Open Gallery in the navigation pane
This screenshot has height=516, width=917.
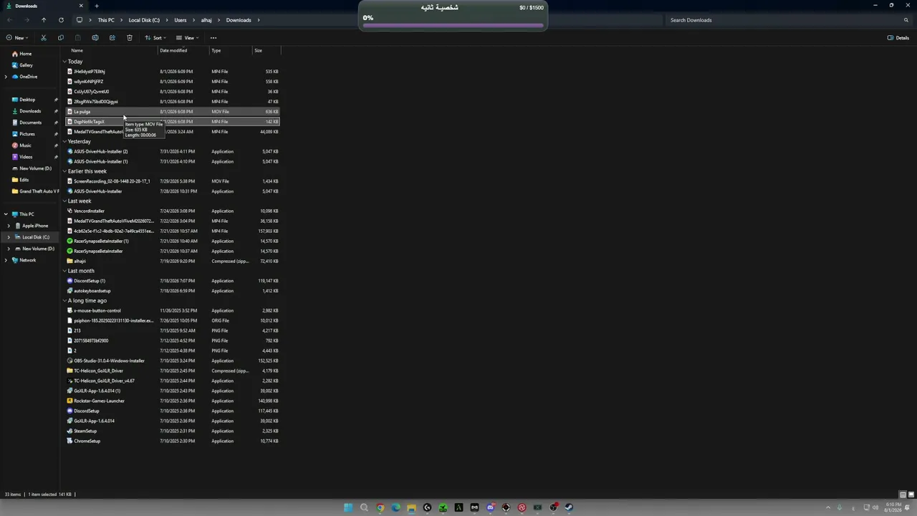(22, 65)
